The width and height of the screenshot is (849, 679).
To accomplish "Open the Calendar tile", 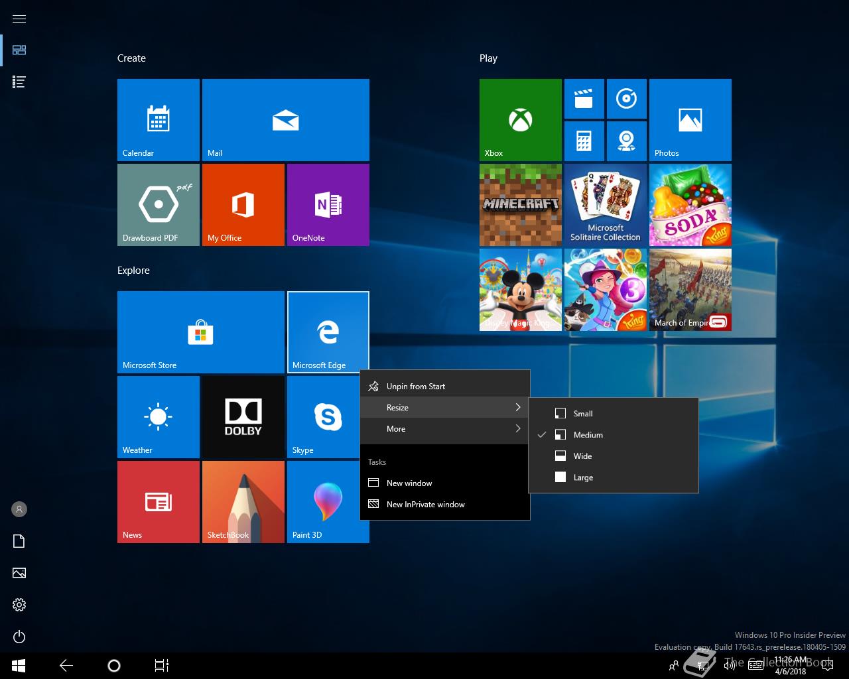I will pyautogui.click(x=159, y=120).
